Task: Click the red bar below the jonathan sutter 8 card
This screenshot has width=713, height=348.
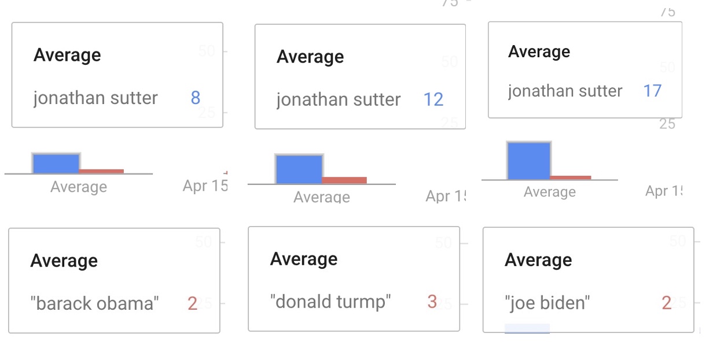Action: (101, 171)
